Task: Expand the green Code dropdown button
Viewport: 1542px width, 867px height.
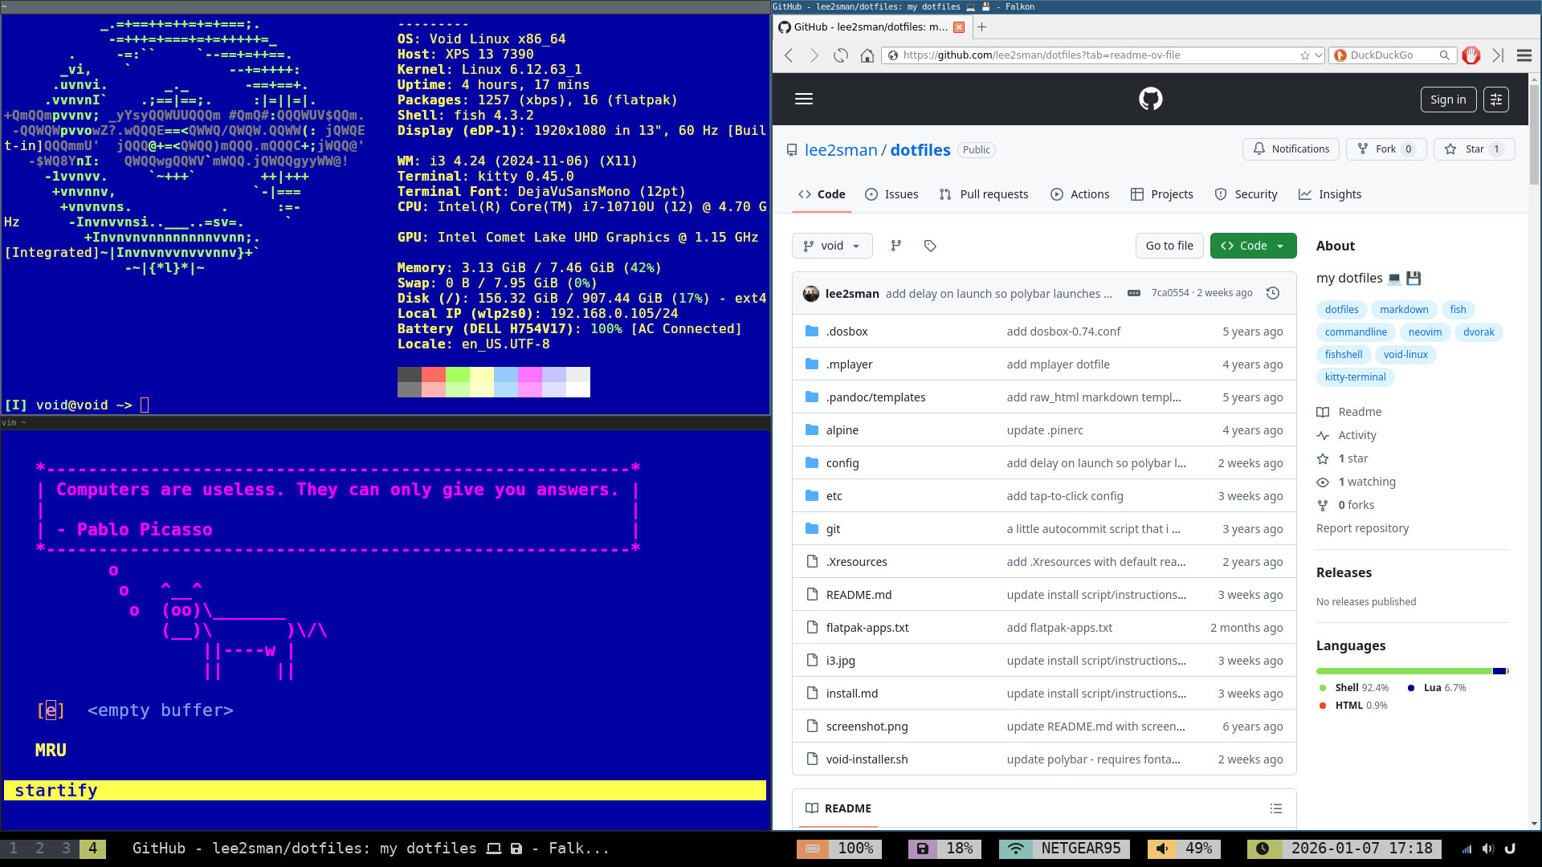Action: coord(1253,246)
